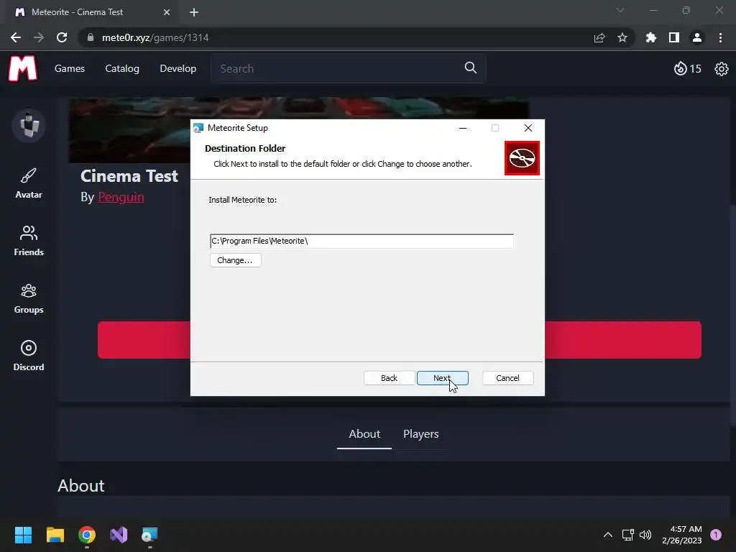Open the notification badge in taskbar

coord(716,535)
